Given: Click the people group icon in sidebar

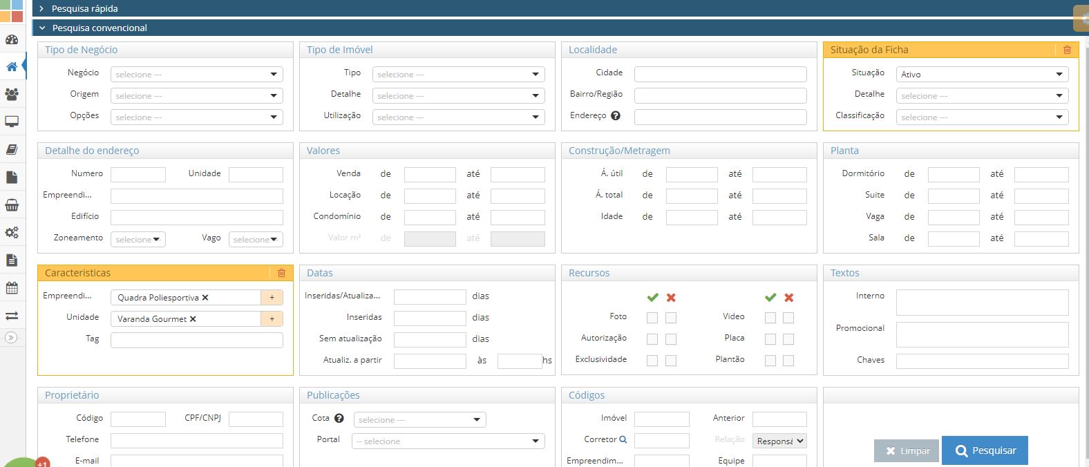Looking at the screenshot, I should (x=12, y=94).
